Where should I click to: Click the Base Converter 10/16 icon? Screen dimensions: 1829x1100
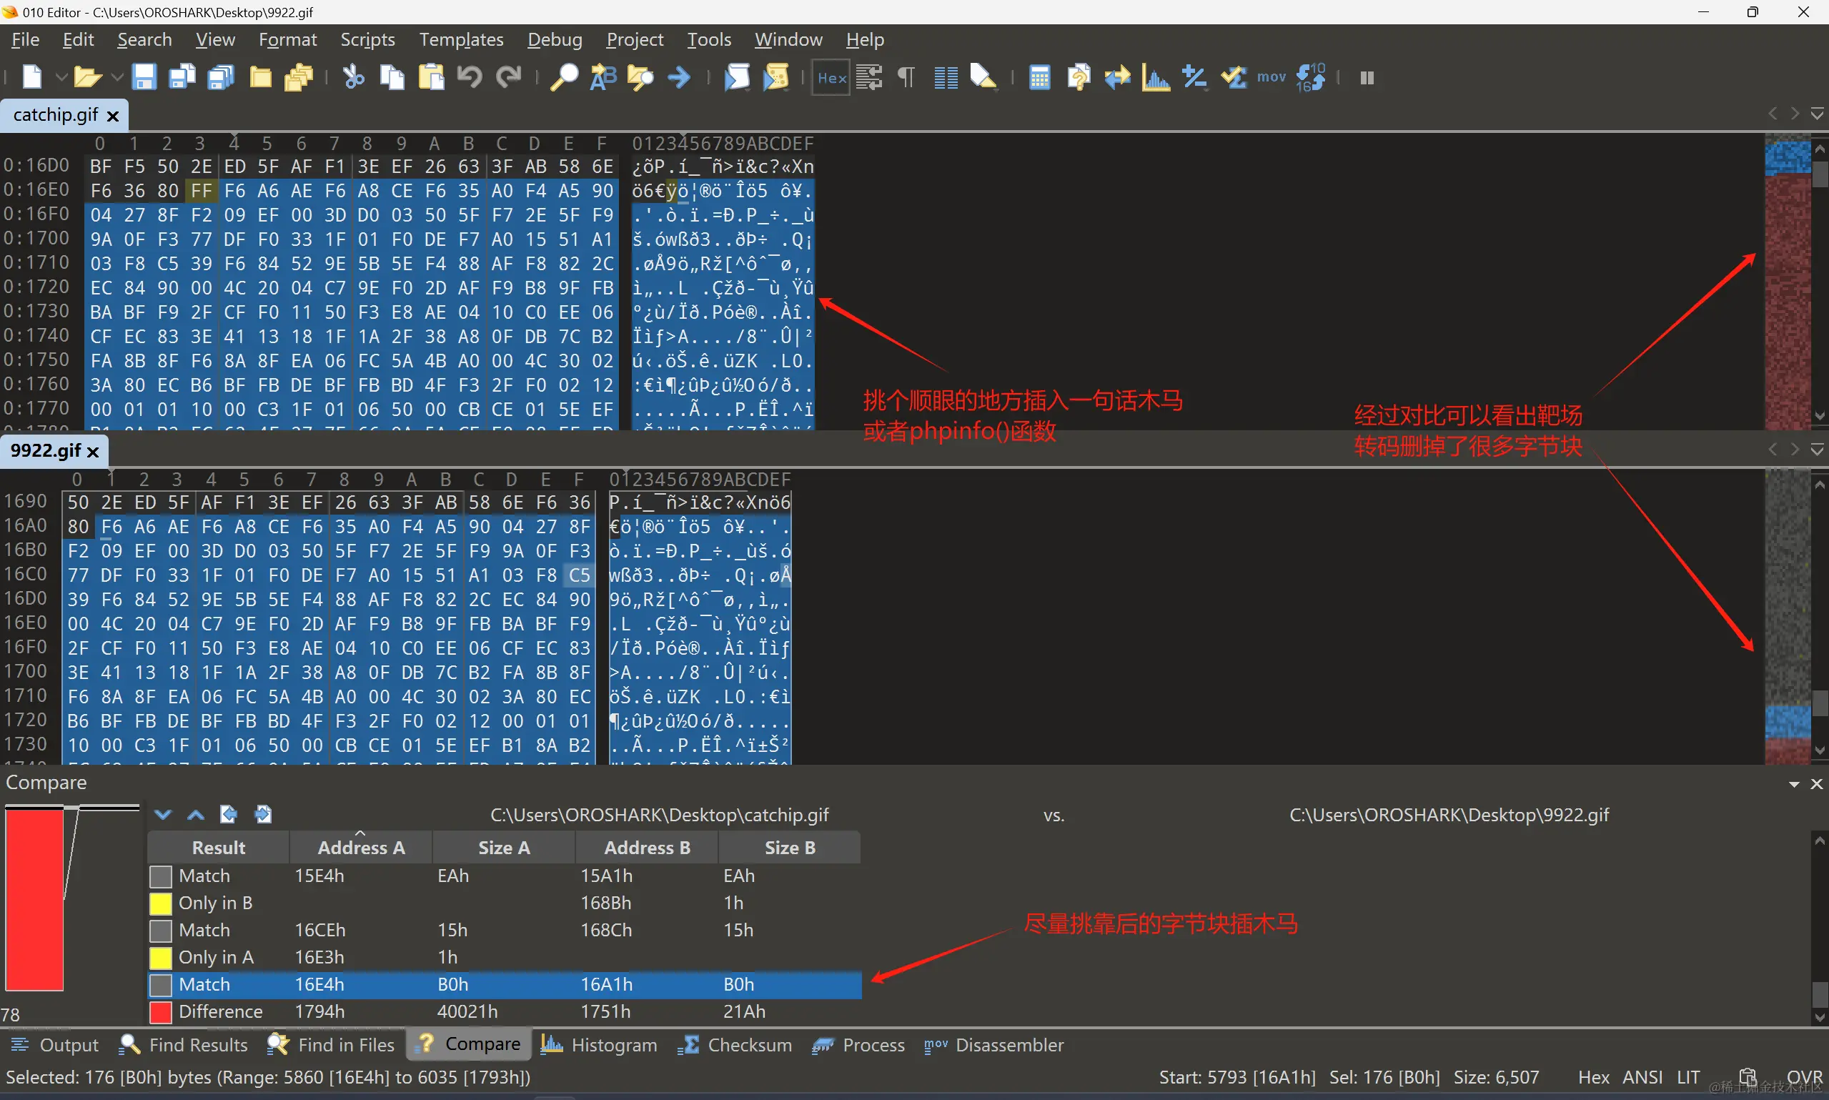coord(1310,77)
